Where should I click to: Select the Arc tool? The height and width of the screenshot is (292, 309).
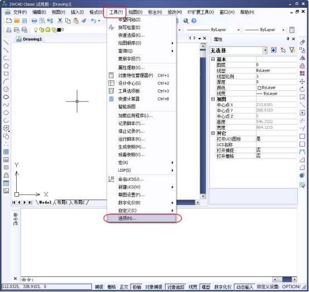click(x=6, y=81)
